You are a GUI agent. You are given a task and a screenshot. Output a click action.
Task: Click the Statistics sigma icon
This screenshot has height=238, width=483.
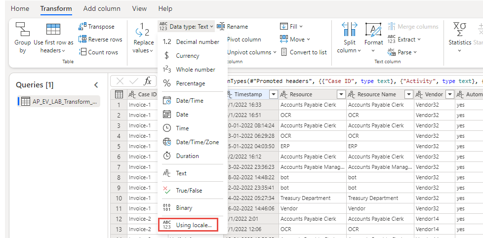460,29
